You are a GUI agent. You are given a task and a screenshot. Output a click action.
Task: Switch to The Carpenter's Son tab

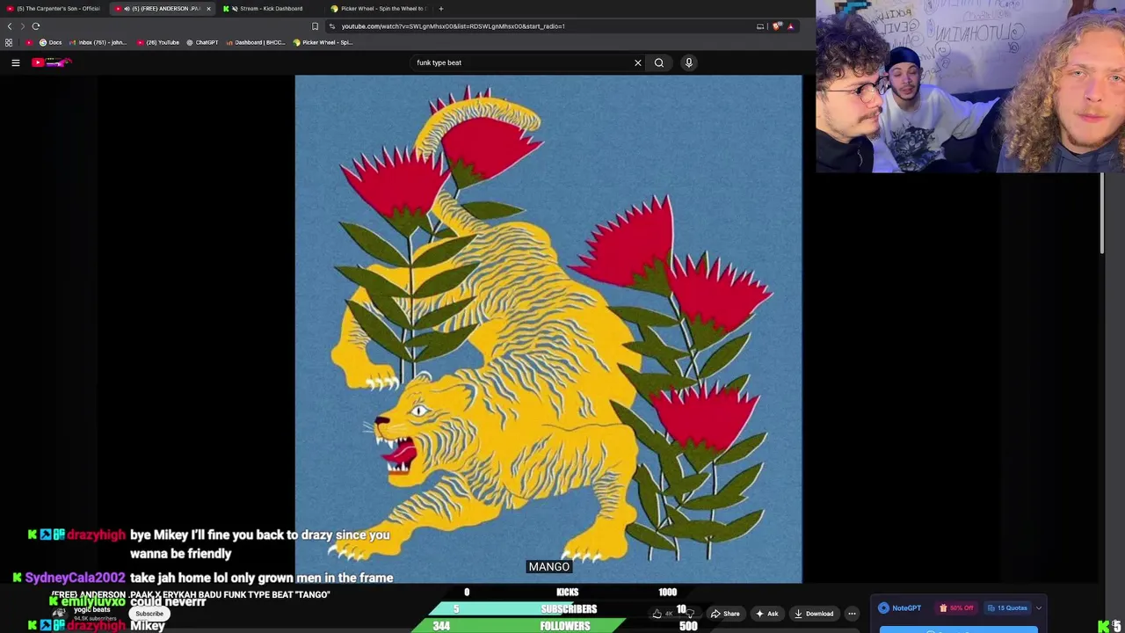tap(54, 9)
